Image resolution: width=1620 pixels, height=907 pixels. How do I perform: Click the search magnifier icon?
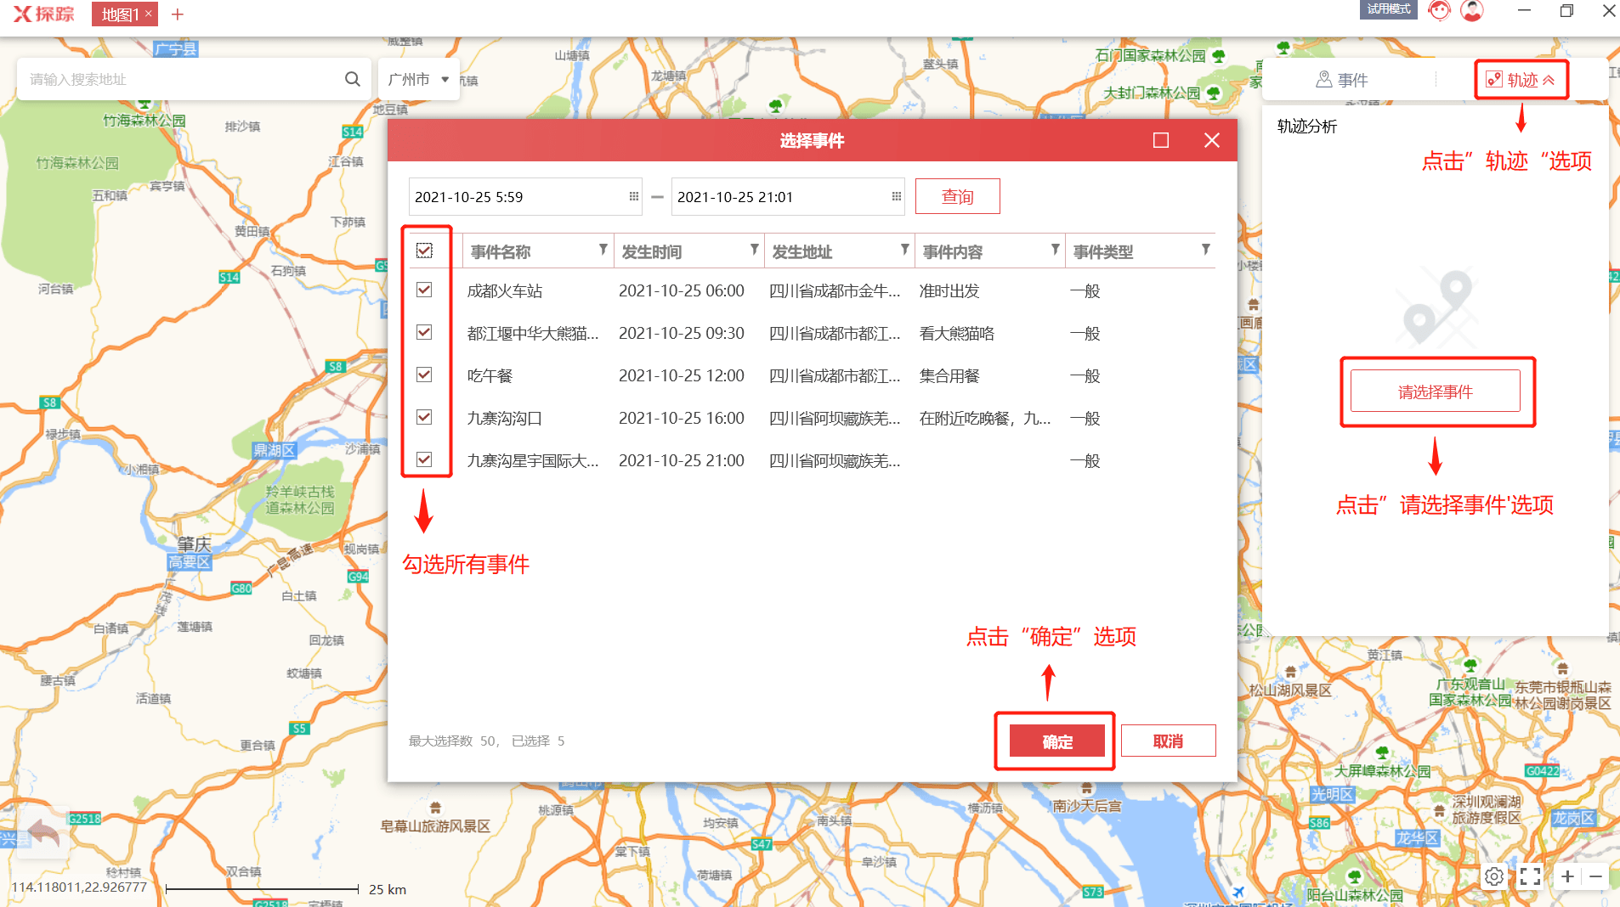click(x=352, y=79)
